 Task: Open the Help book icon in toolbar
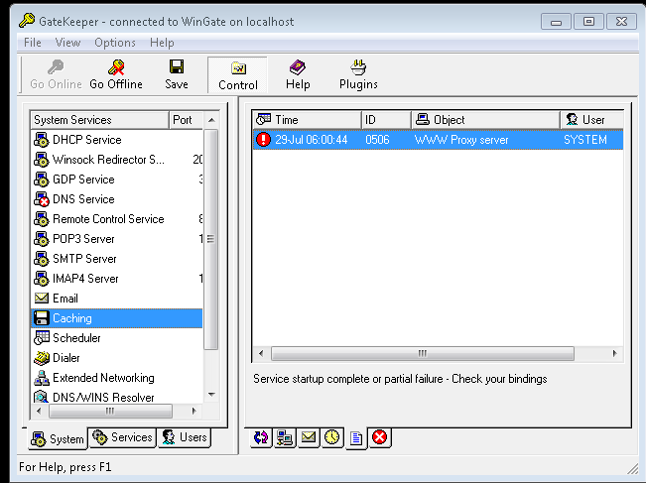[298, 67]
